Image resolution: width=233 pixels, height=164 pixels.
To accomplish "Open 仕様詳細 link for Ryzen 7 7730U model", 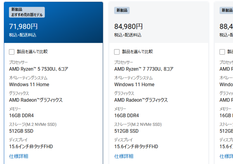I will 124,156.
